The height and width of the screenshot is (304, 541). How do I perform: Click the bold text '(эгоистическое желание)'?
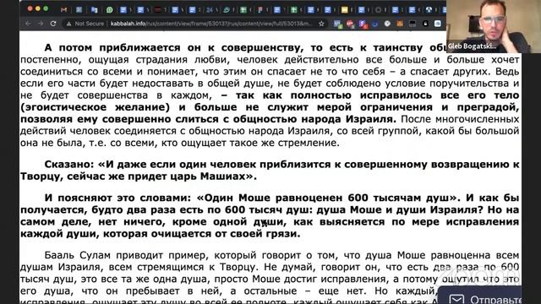tap(96, 107)
